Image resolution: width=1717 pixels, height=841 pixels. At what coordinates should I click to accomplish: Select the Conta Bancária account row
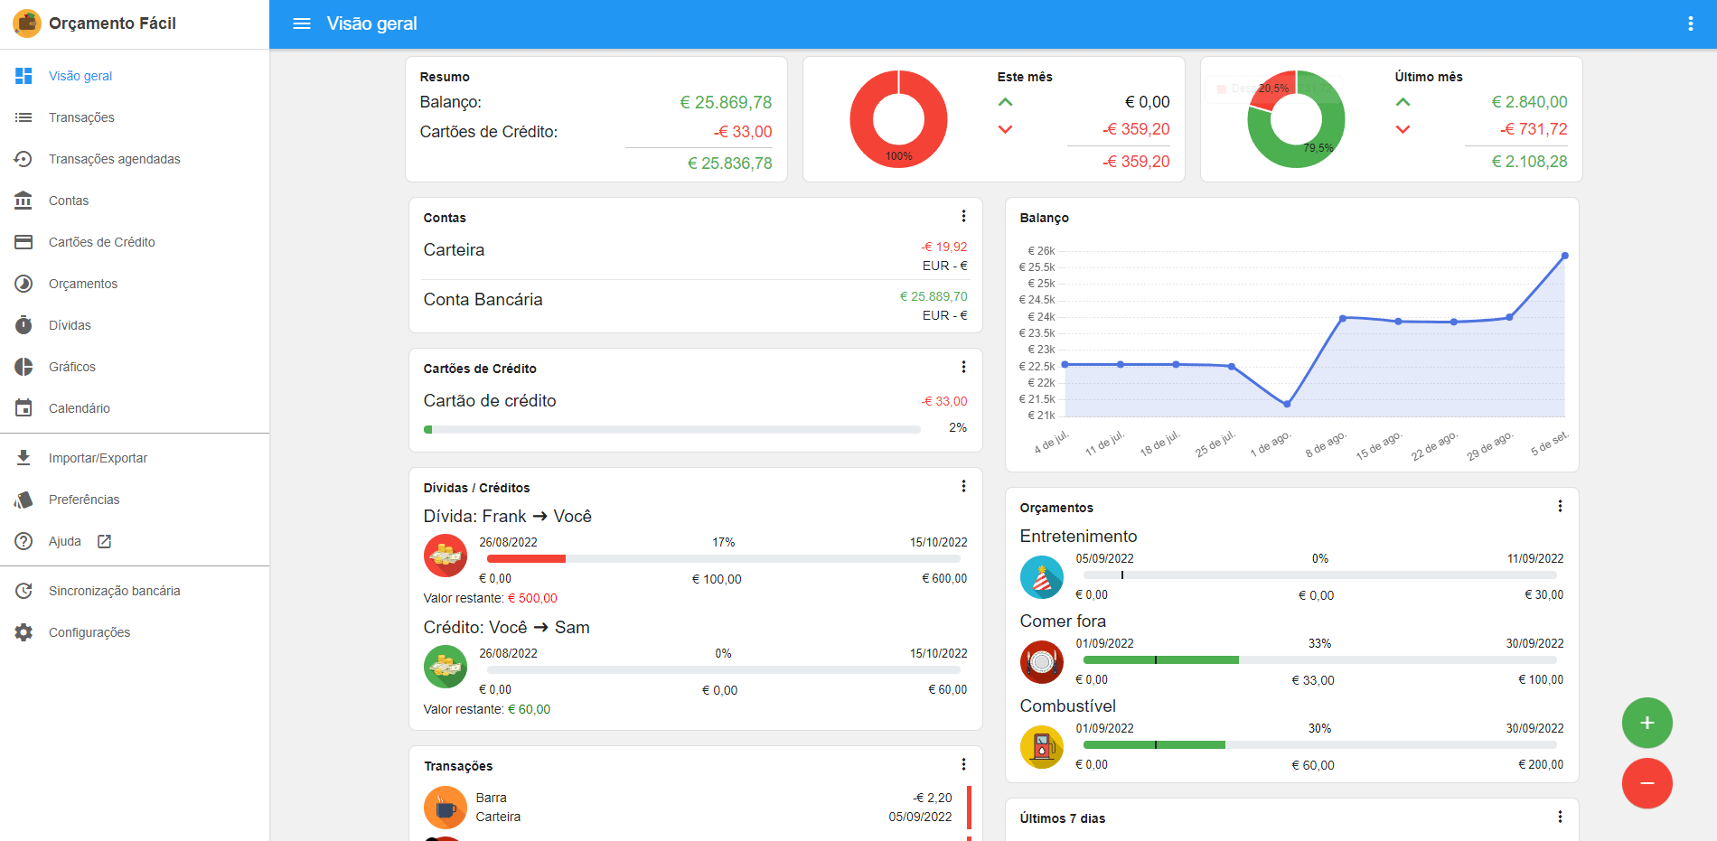(x=695, y=305)
